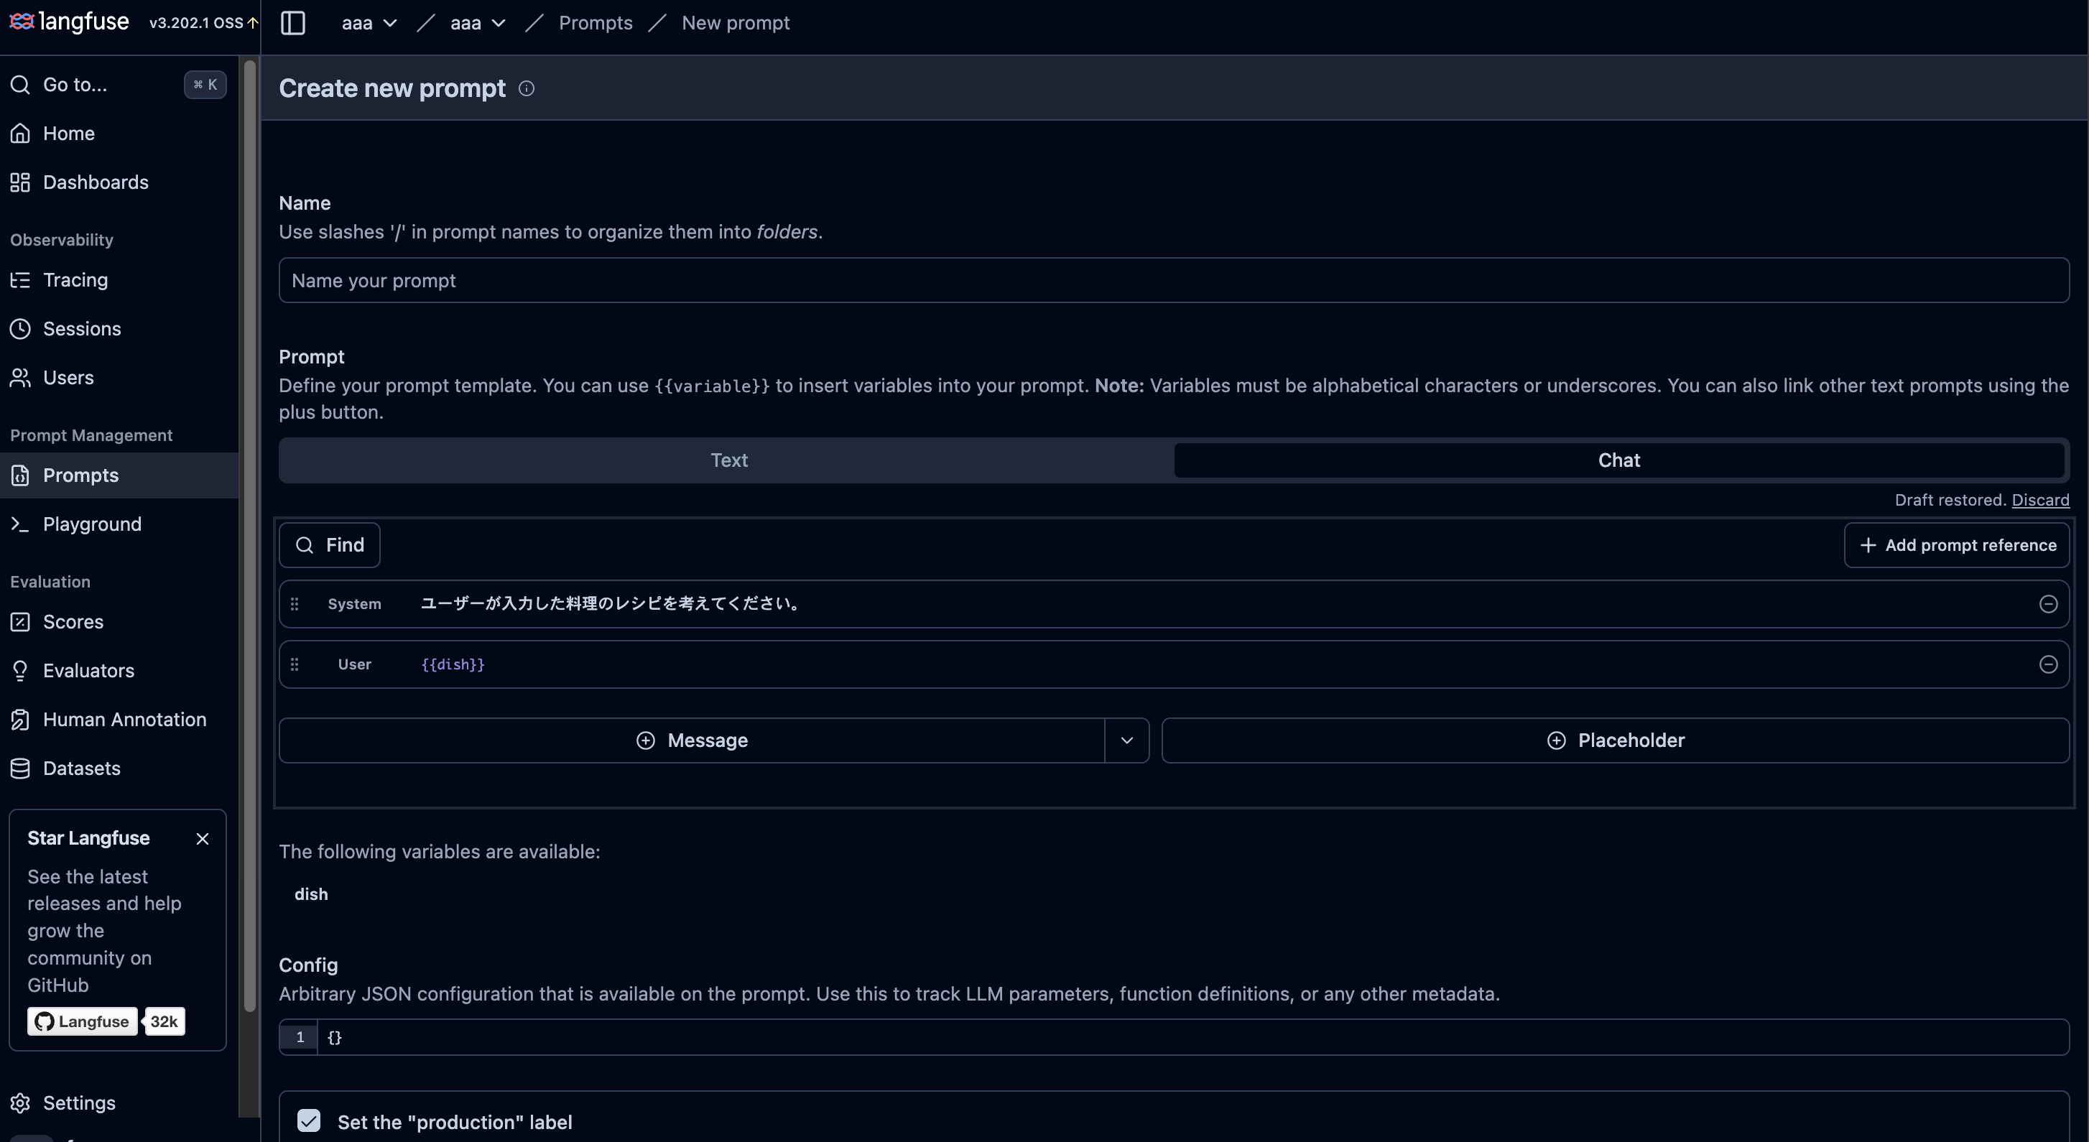Switch to the Chat prompt tab

point(1618,460)
